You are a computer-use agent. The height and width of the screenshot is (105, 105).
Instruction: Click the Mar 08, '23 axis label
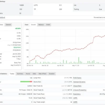click(x=45, y=66)
